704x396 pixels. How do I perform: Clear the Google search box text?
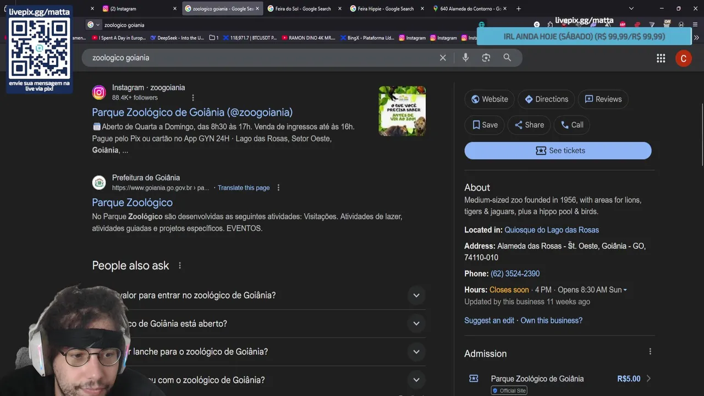pyautogui.click(x=443, y=58)
